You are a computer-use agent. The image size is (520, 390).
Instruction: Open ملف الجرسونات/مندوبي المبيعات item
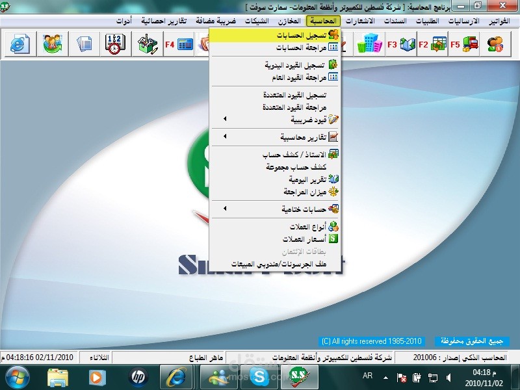click(275, 264)
